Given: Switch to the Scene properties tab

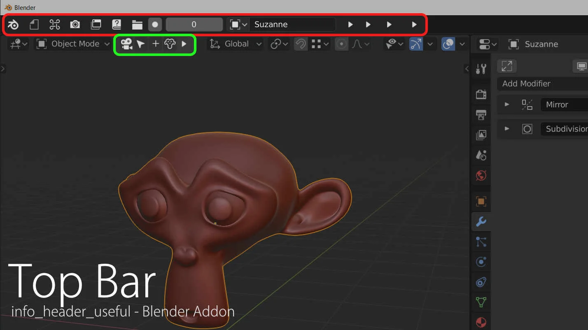Looking at the screenshot, I should pyautogui.click(x=481, y=155).
